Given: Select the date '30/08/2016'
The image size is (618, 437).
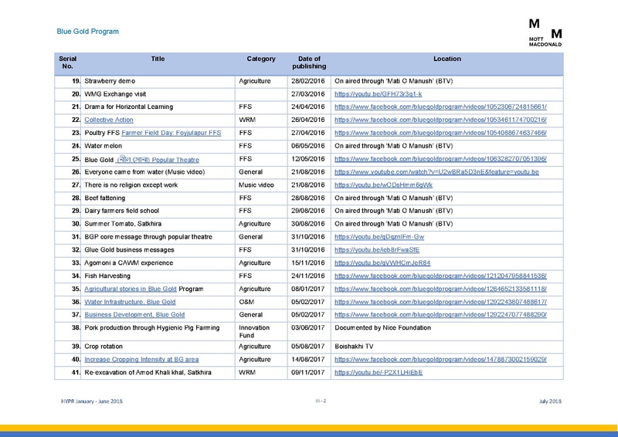Looking at the screenshot, I should pos(307,224).
